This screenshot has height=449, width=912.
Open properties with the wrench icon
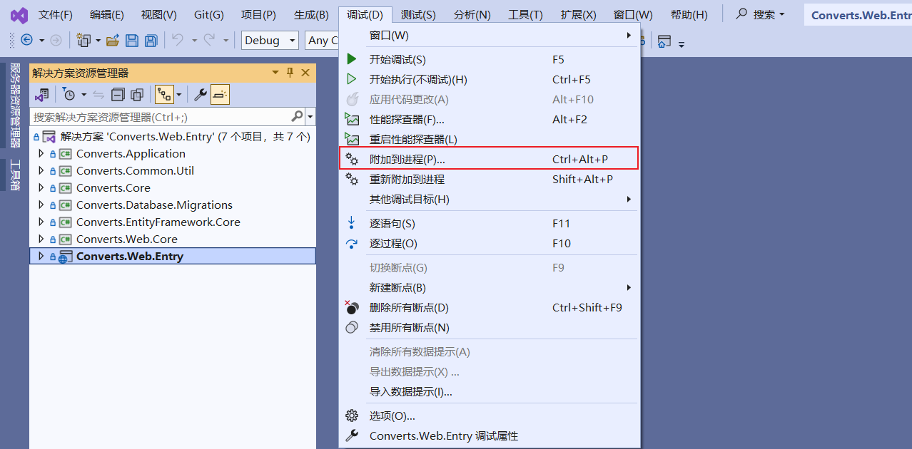click(x=201, y=95)
